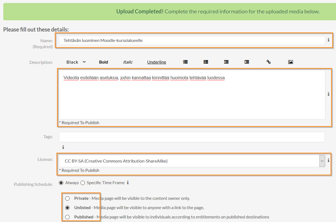This screenshot has width=336, height=222.
Task: Insert ordered list in description toolbar
Action: 206,62
